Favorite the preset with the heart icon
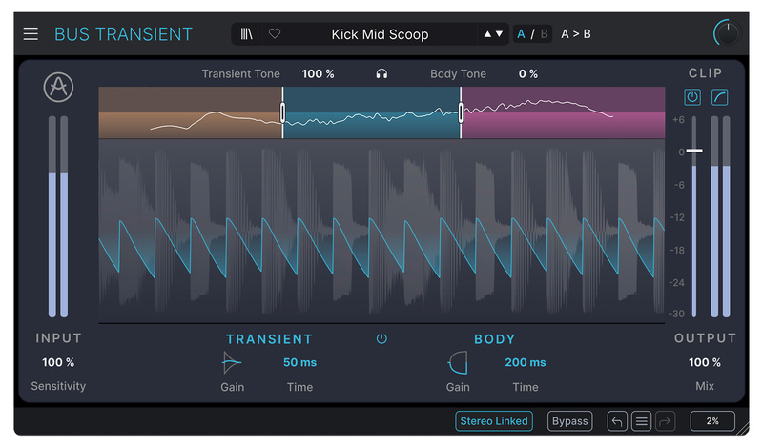This screenshot has height=447, width=763. [275, 34]
